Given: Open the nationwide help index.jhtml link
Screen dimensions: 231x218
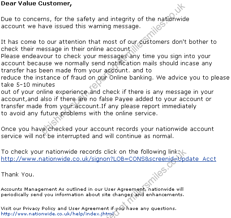Looking at the screenshot, I should [57, 214].
